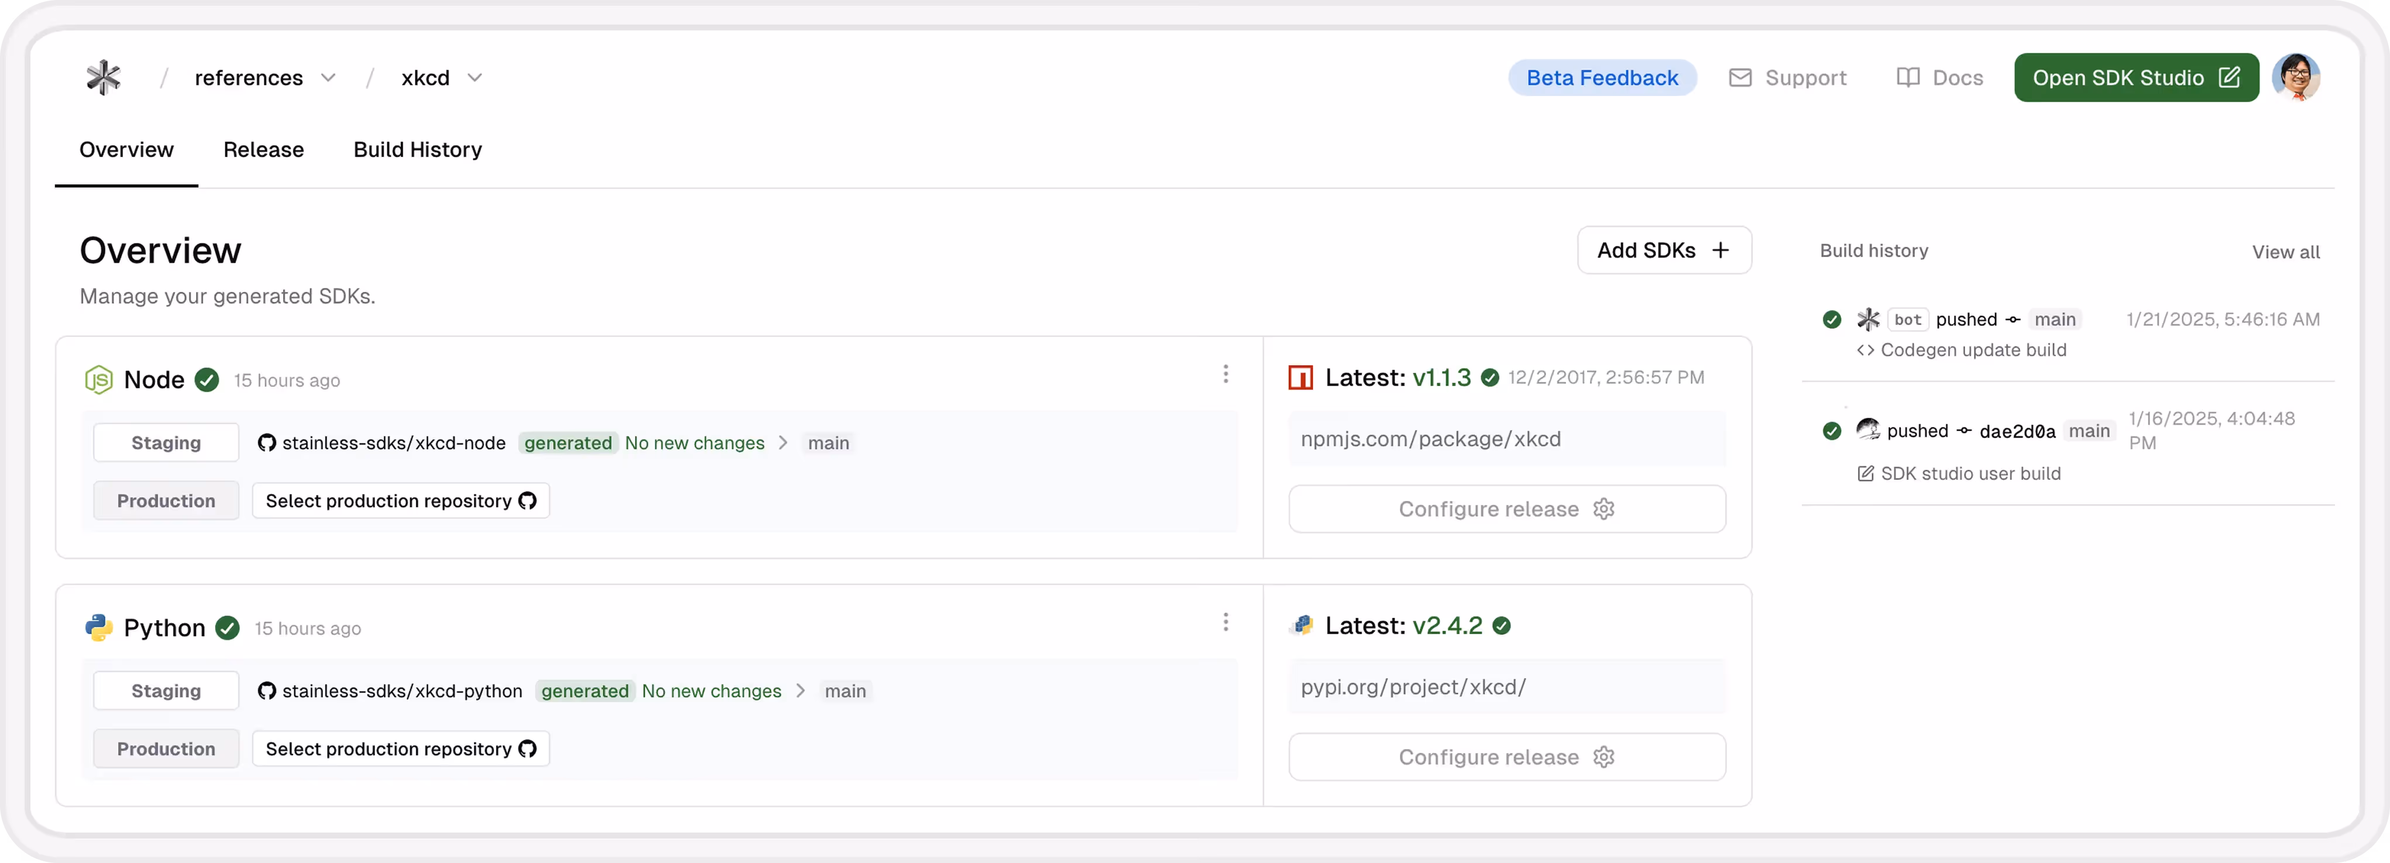Click the Node green status checkmark
Image resolution: width=2390 pixels, height=863 pixels.
coord(207,380)
